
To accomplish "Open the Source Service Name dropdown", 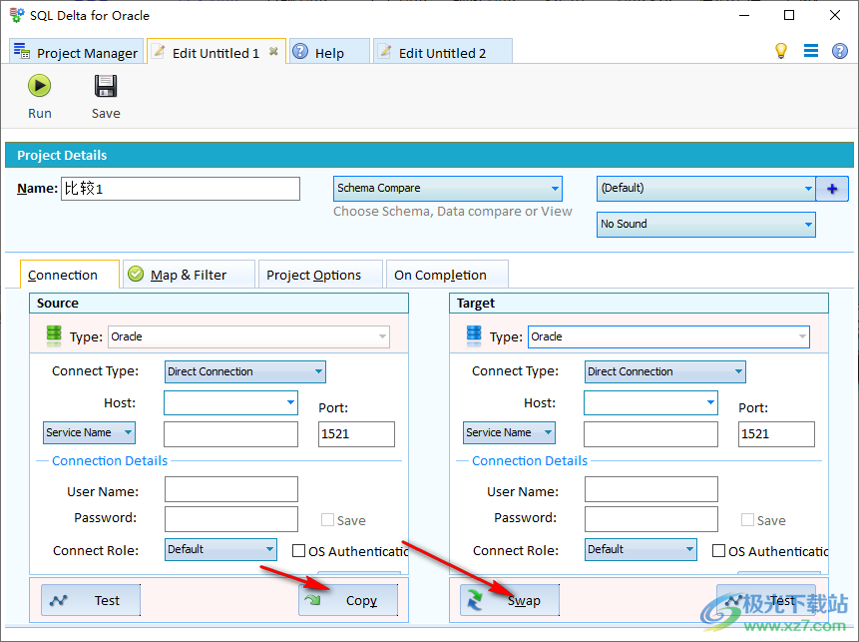I will [x=90, y=432].
